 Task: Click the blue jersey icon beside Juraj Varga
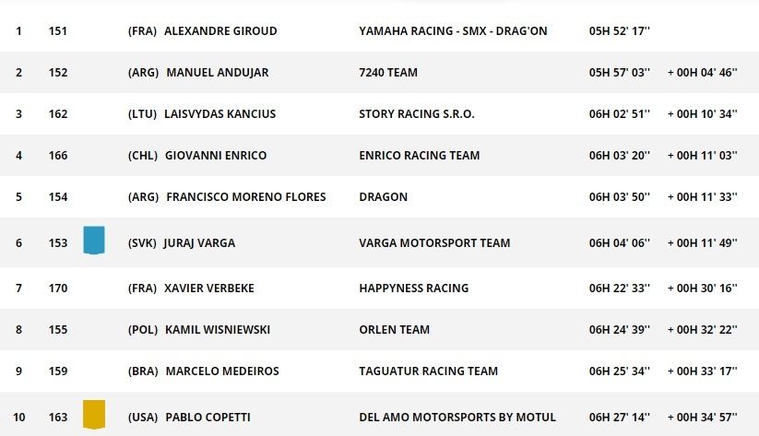pos(94,241)
